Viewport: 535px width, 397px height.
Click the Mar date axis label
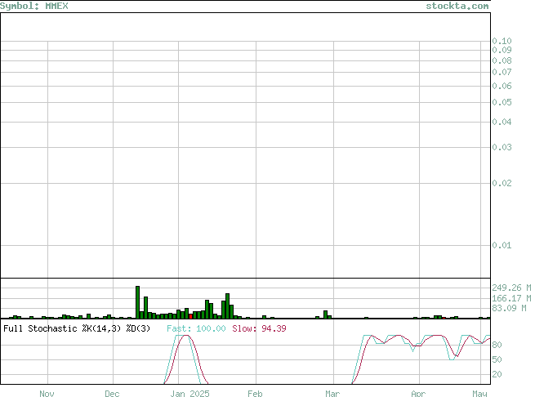point(332,394)
